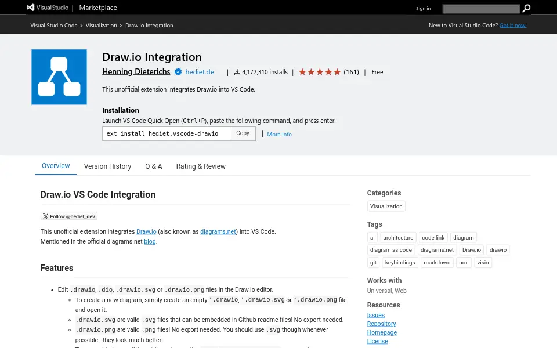This screenshot has width=557, height=348.
Task: Switch to the Version History tab
Action: pyautogui.click(x=108, y=166)
